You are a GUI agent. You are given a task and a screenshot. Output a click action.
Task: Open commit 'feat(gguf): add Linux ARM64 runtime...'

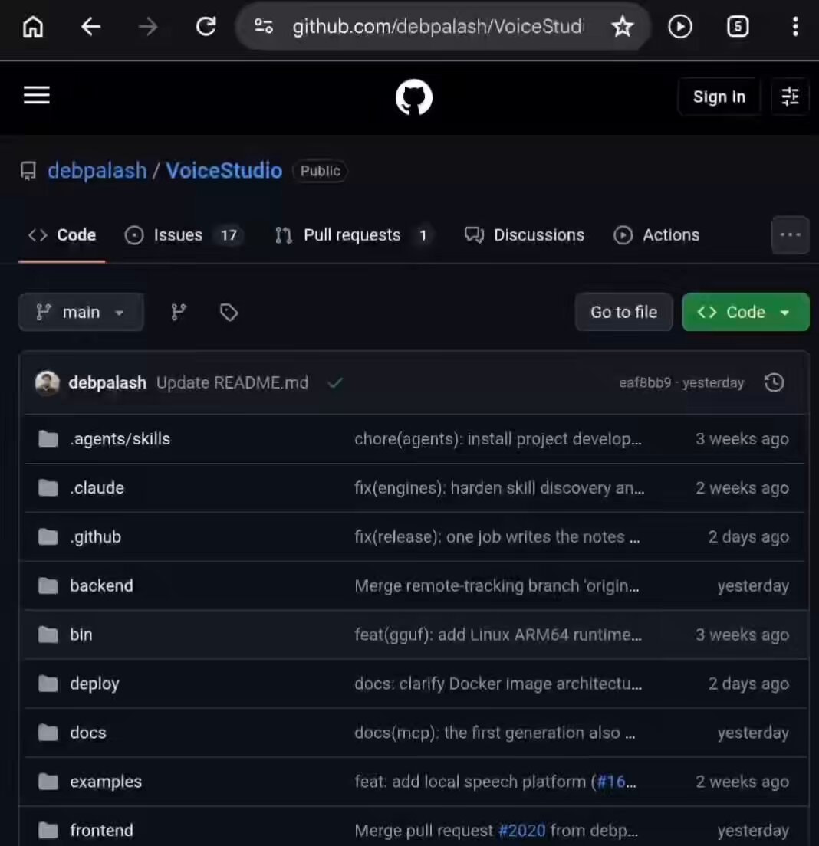click(498, 634)
